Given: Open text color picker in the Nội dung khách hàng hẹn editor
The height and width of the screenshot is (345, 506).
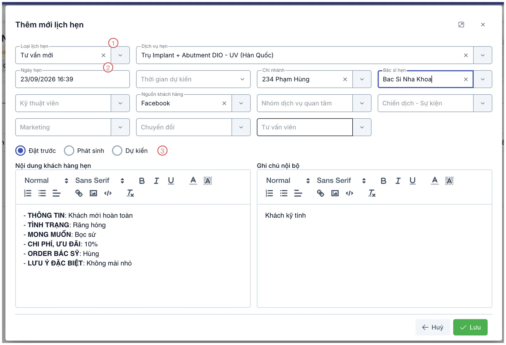Looking at the screenshot, I should point(193,181).
